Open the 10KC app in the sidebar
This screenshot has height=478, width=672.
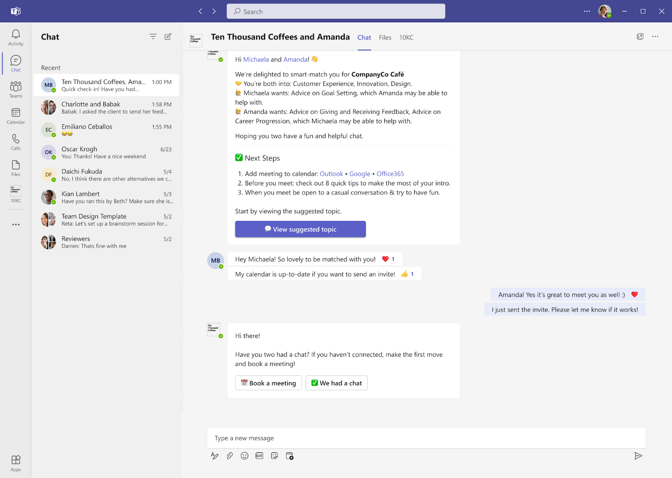pos(16,194)
